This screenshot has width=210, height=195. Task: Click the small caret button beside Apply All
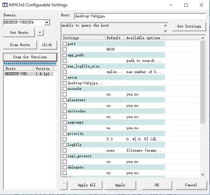point(64,185)
